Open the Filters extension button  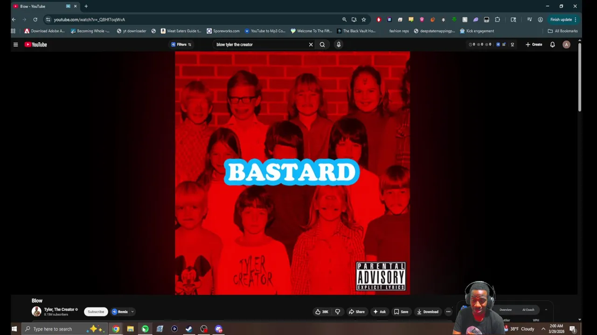point(181,45)
